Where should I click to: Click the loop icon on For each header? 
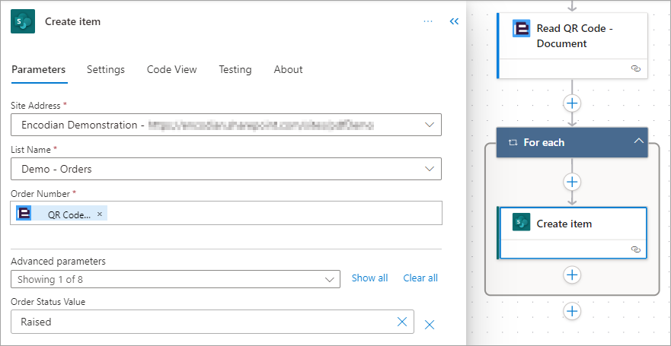click(513, 143)
